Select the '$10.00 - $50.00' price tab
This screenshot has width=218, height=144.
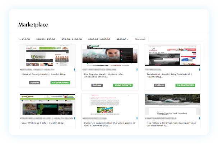pos(46,39)
